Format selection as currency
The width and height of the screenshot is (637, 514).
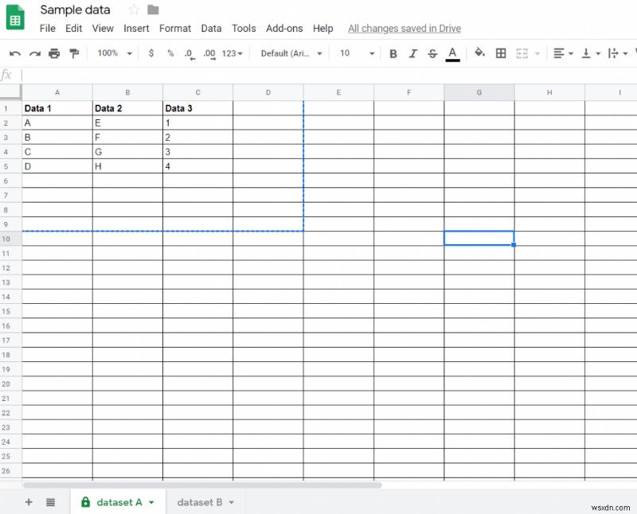click(x=150, y=53)
